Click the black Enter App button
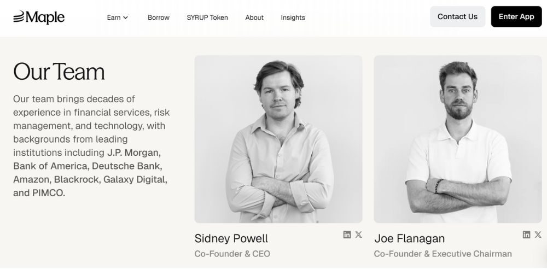This screenshot has height=269, width=547. pos(516,17)
